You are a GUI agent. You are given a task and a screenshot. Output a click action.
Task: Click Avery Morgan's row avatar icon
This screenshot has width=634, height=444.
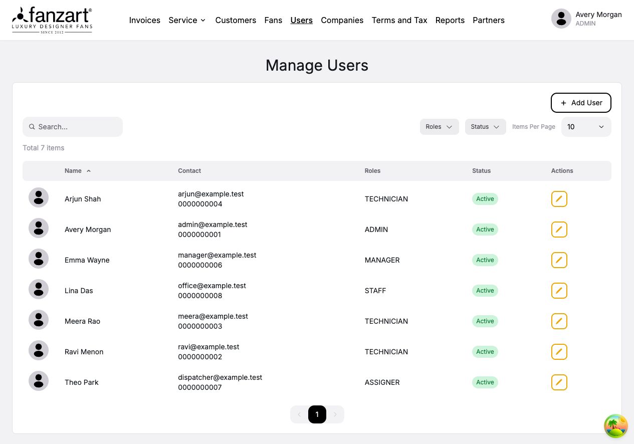pyautogui.click(x=39, y=228)
